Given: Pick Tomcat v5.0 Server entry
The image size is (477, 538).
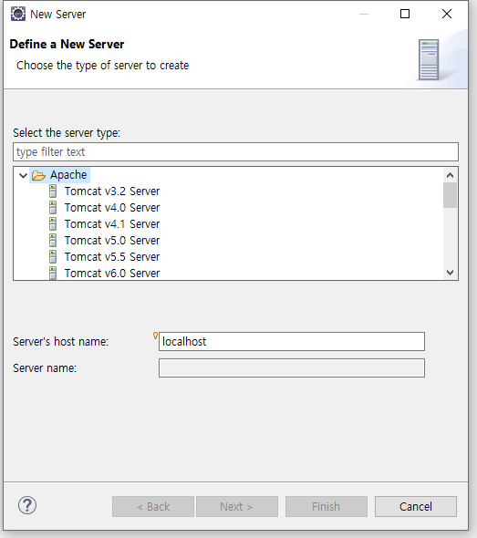Looking at the screenshot, I should pyautogui.click(x=112, y=241).
